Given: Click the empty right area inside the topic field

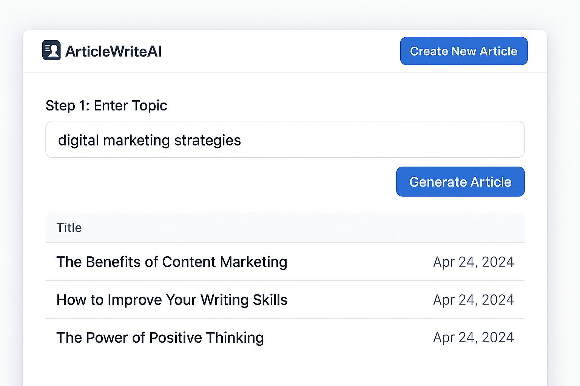Looking at the screenshot, I should point(381,139).
